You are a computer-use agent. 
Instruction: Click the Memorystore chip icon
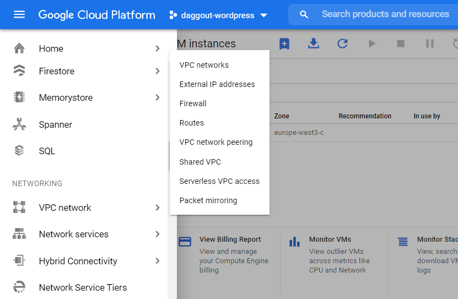click(19, 97)
